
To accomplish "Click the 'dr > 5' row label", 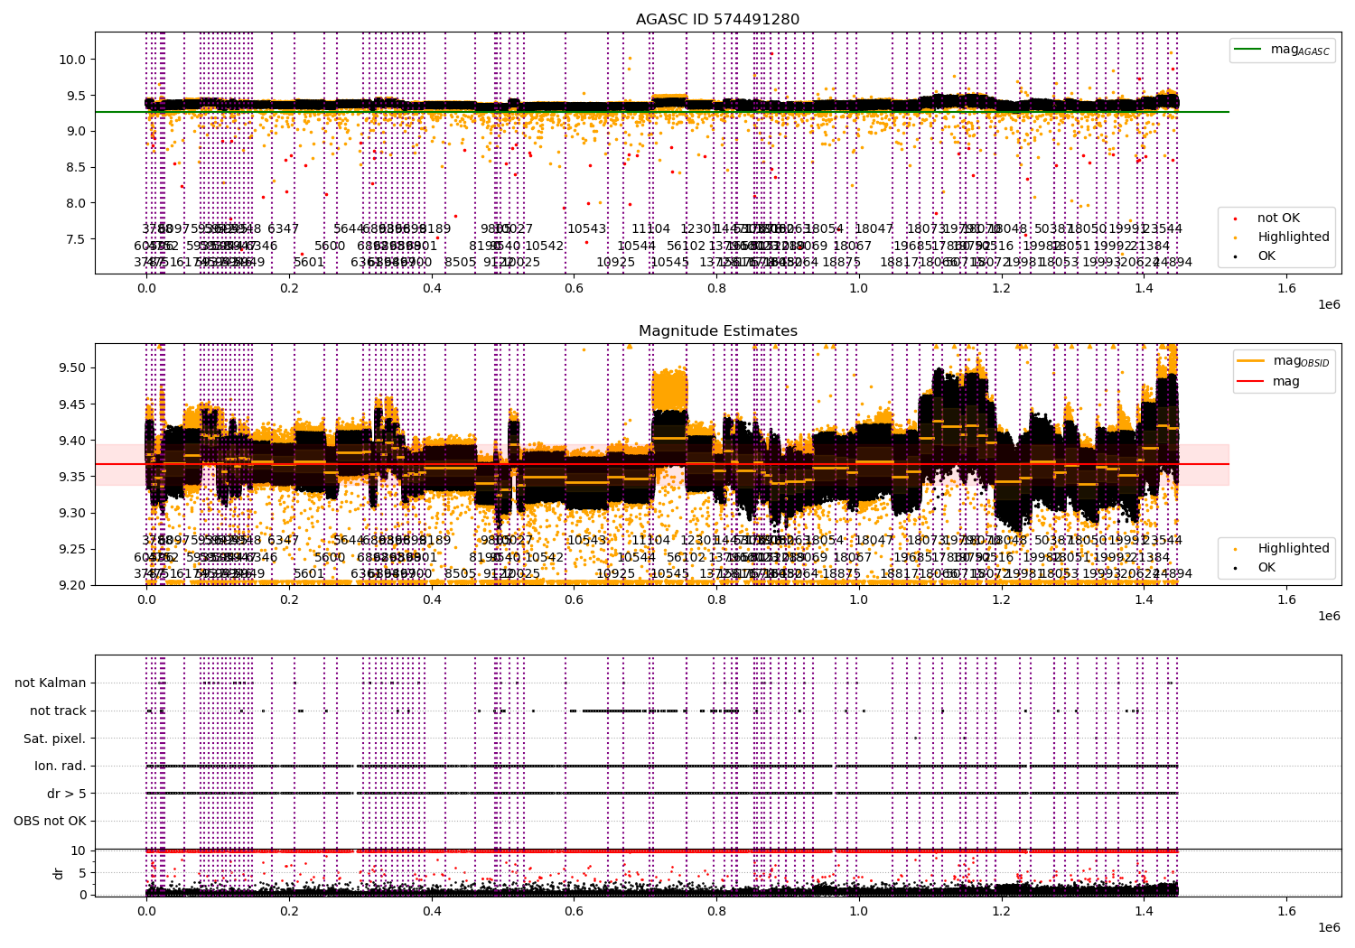I will point(67,794).
